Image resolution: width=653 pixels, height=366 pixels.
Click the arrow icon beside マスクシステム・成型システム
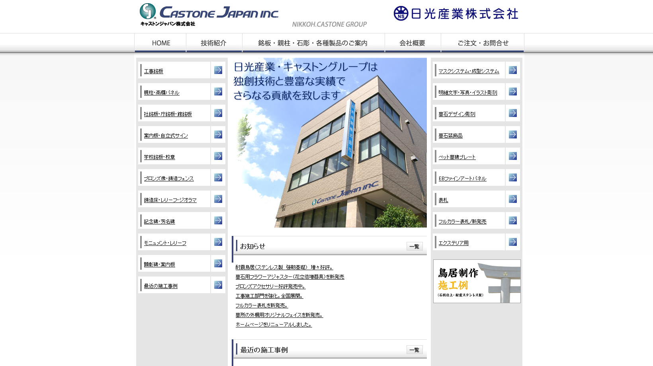513,70
